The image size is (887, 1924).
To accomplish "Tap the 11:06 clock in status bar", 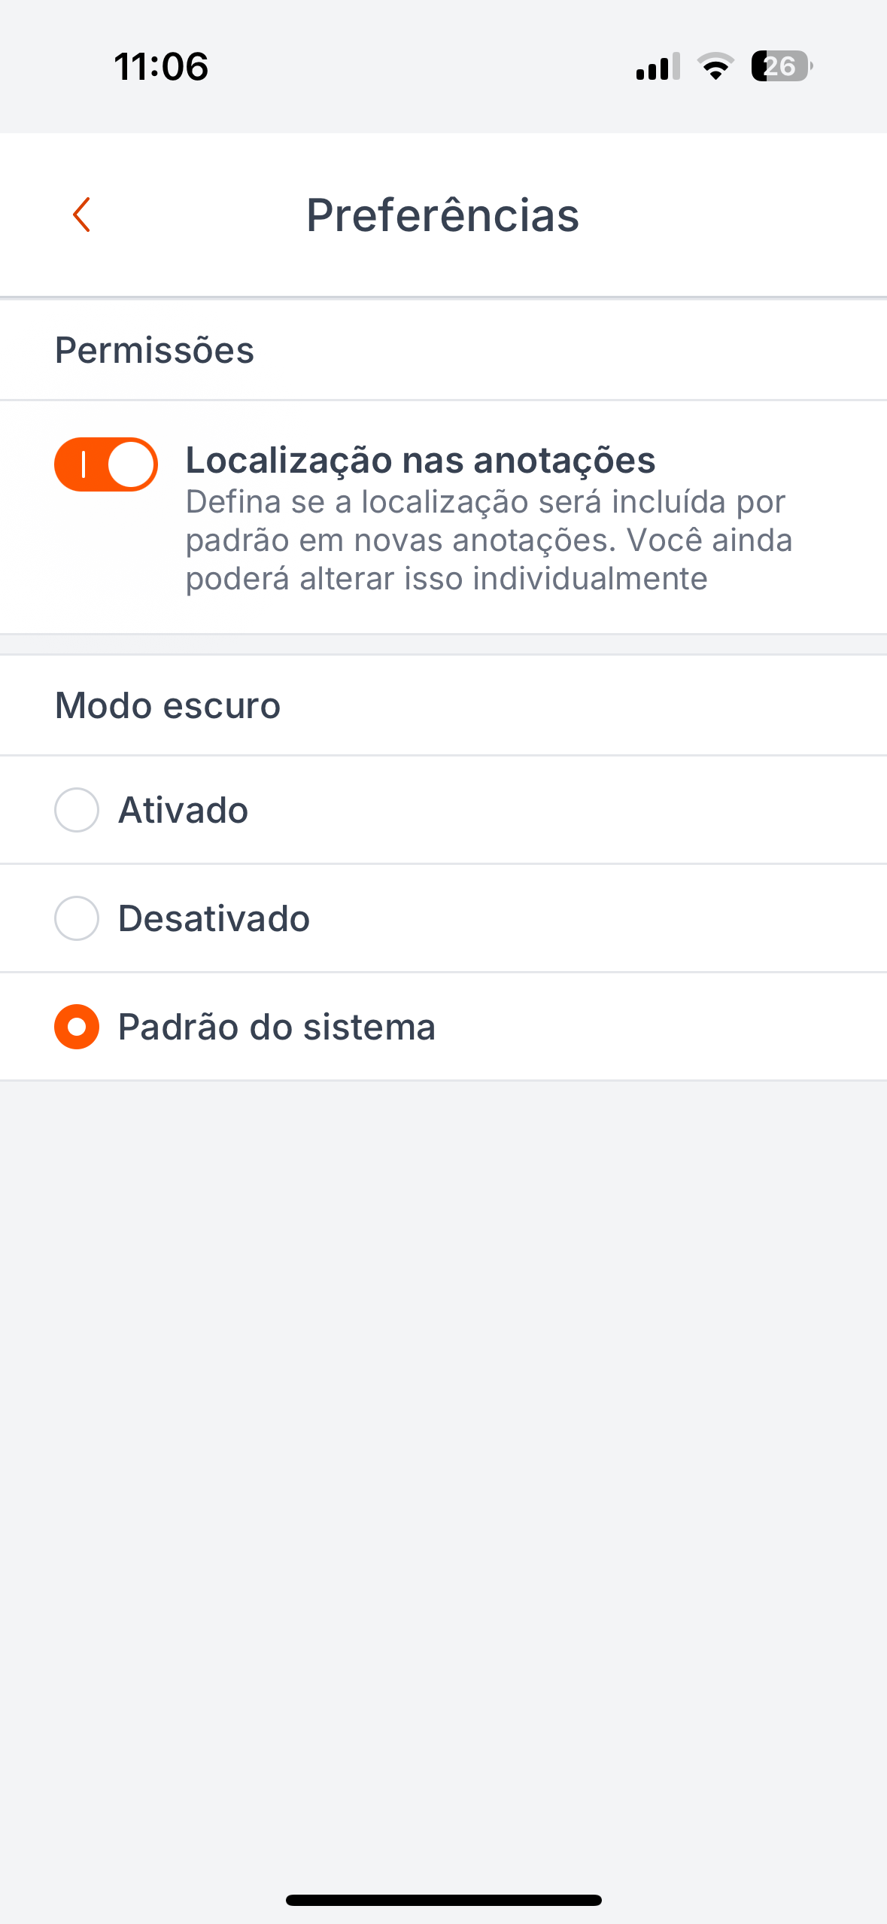I will [161, 66].
